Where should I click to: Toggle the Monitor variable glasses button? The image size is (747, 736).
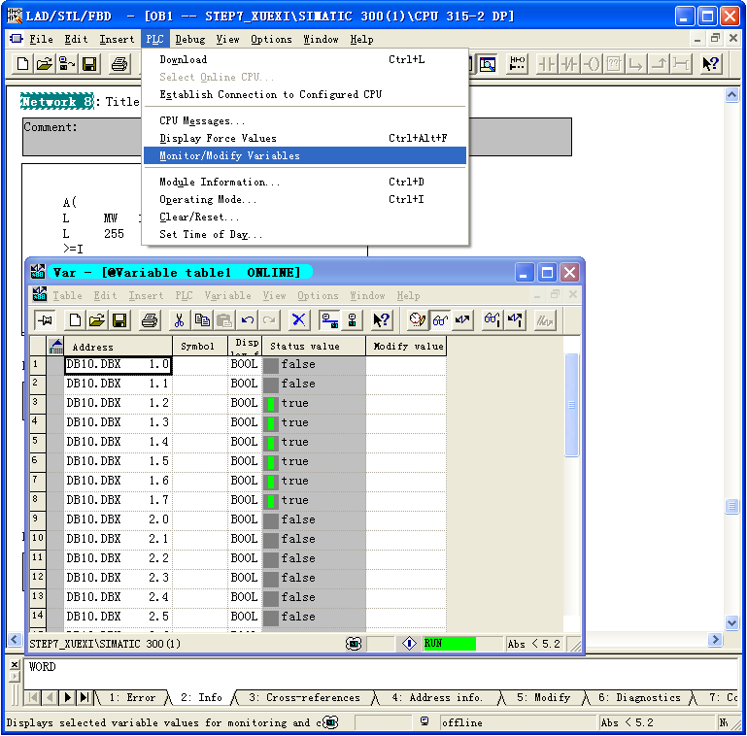pos(440,319)
